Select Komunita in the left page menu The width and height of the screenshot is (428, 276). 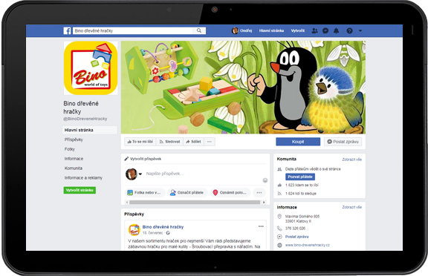[73, 168]
